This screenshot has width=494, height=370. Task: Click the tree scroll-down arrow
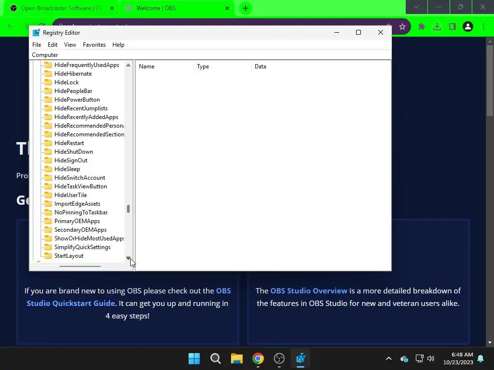coord(128,258)
